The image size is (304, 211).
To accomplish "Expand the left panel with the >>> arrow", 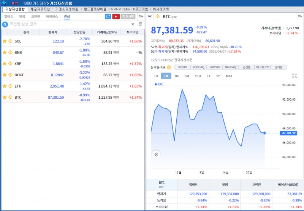I will (x=141, y=17).
